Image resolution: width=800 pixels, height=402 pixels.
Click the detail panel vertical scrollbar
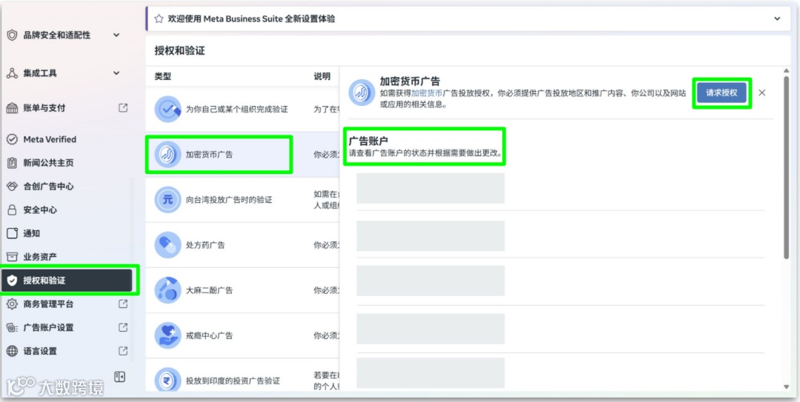786,167
